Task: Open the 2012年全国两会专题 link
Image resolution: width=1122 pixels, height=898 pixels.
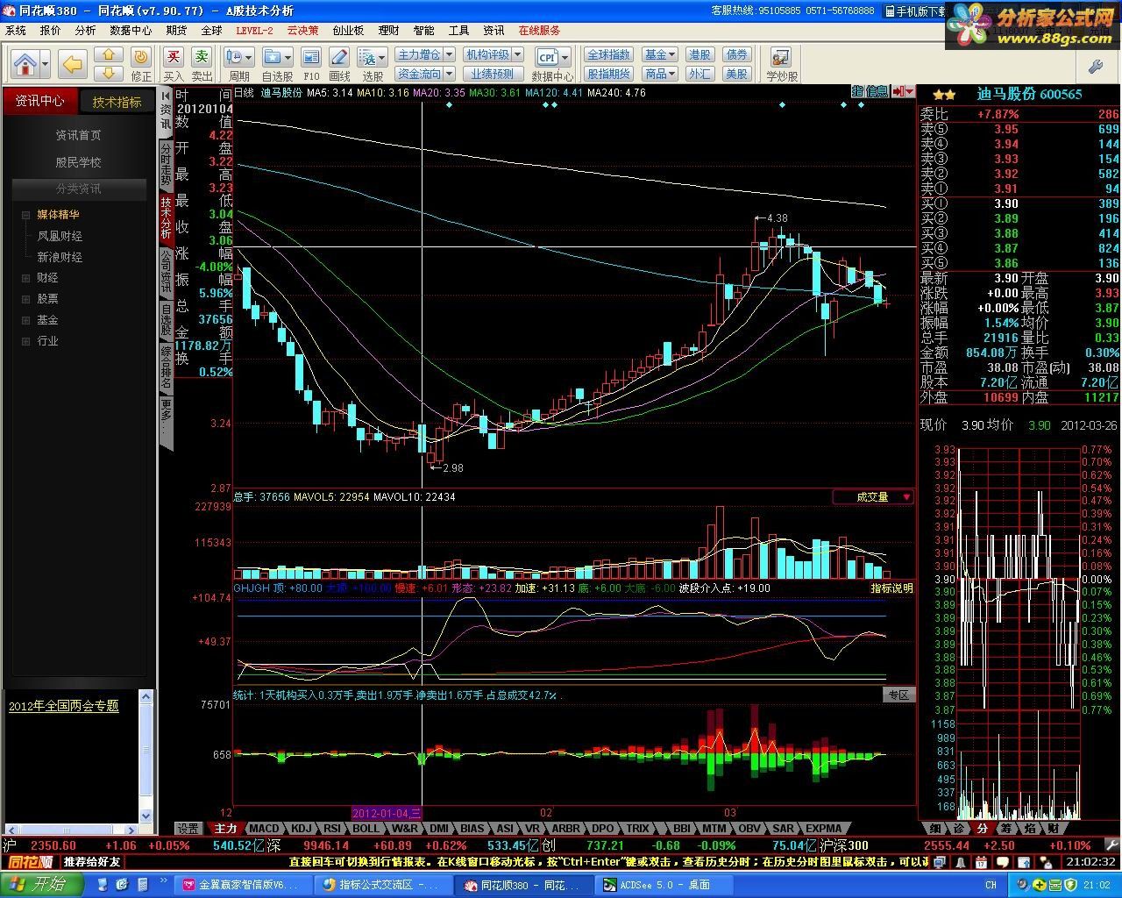Action: click(x=63, y=706)
